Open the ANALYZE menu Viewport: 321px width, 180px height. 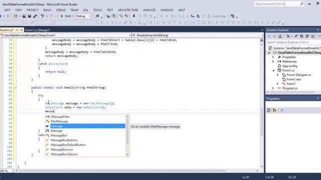coord(149,10)
